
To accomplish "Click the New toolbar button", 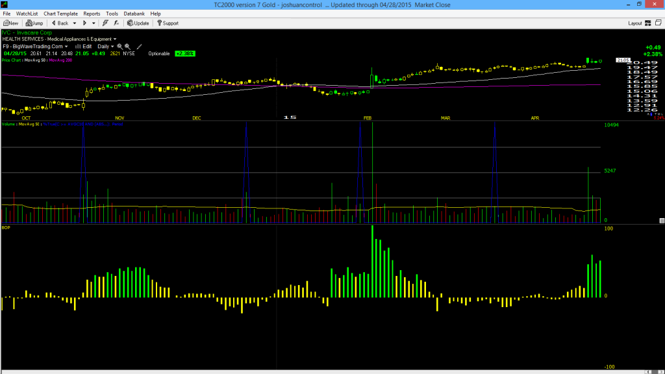I will 10,23.
